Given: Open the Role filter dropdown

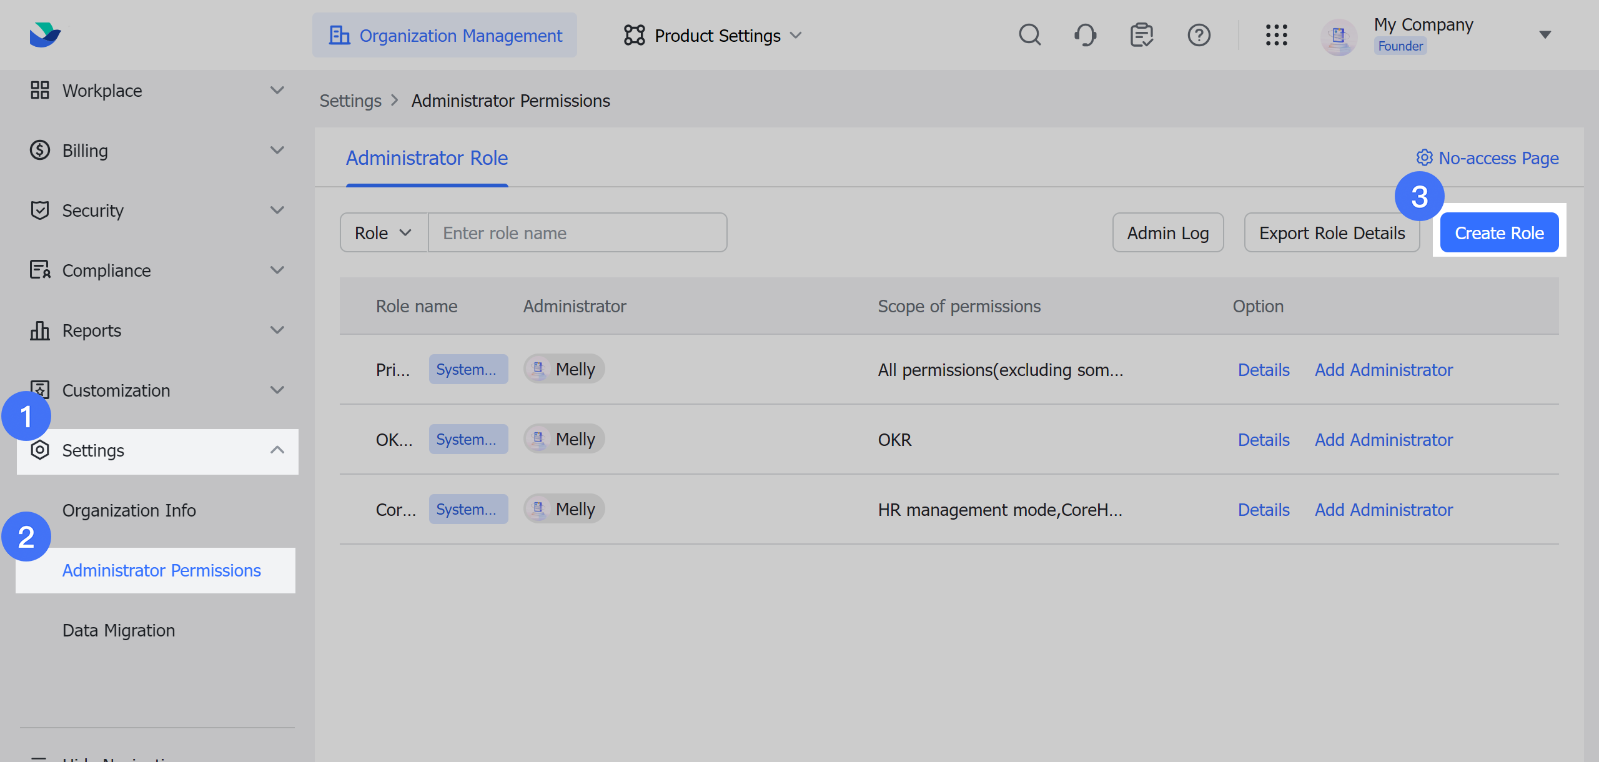Looking at the screenshot, I should click(383, 232).
